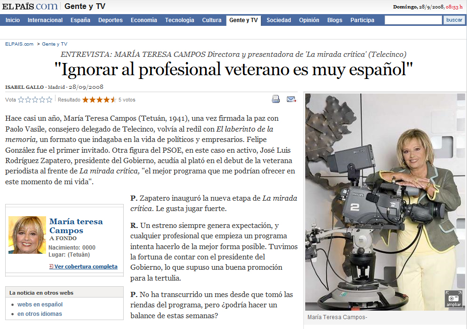The width and height of the screenshot is (467, 329).
Task: Click the send by email envelope icon
Action: pos(291,100)
